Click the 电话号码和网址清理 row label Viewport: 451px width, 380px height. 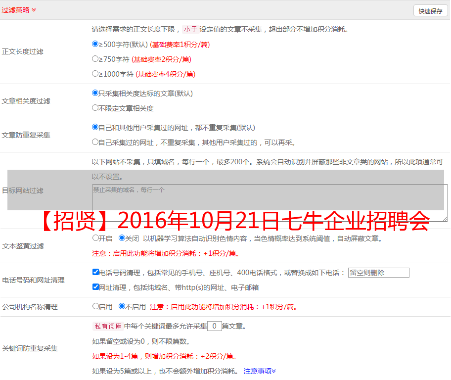[33, 280]
